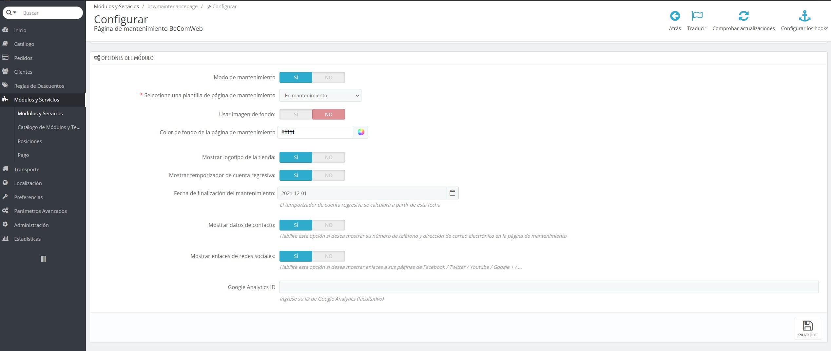Open the Preferencias menu item

28,197
